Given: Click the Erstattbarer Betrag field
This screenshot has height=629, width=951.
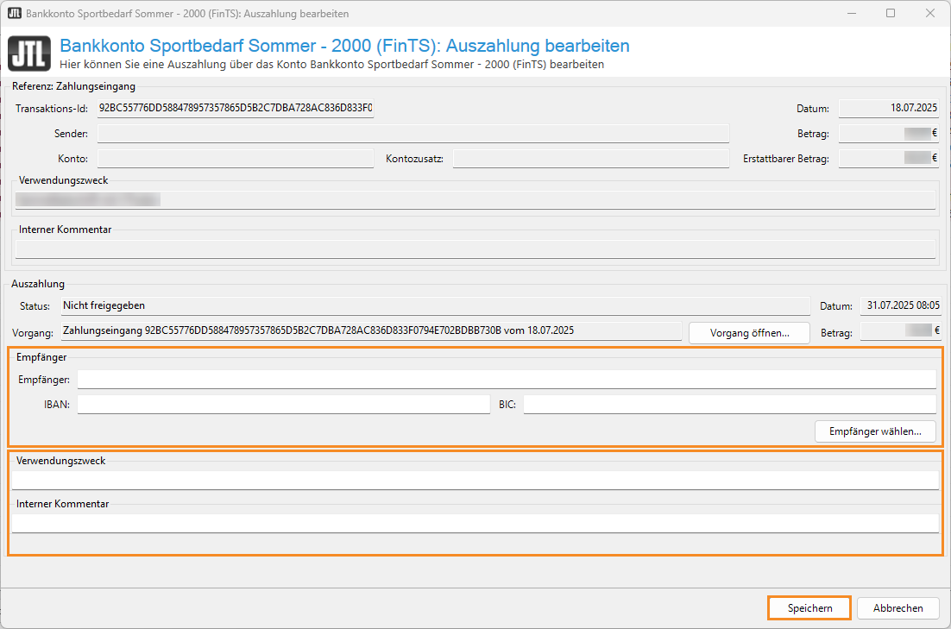Looking at the screenshot, I should (x=888, y=159).
